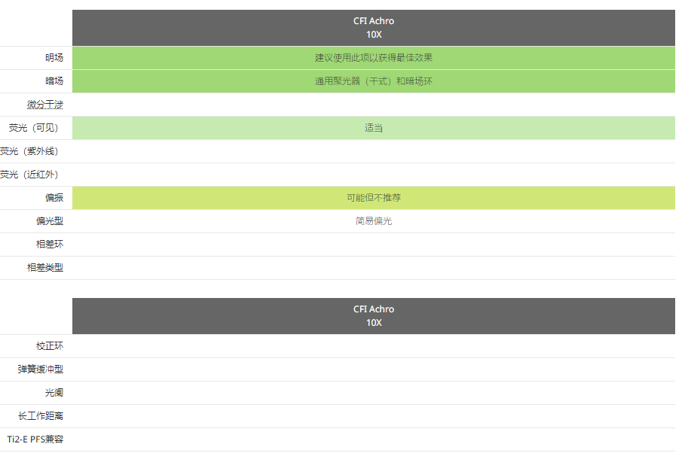The image size is (688, 456).
Task: Click the 校正环 row label
Action: coord(50,346)
